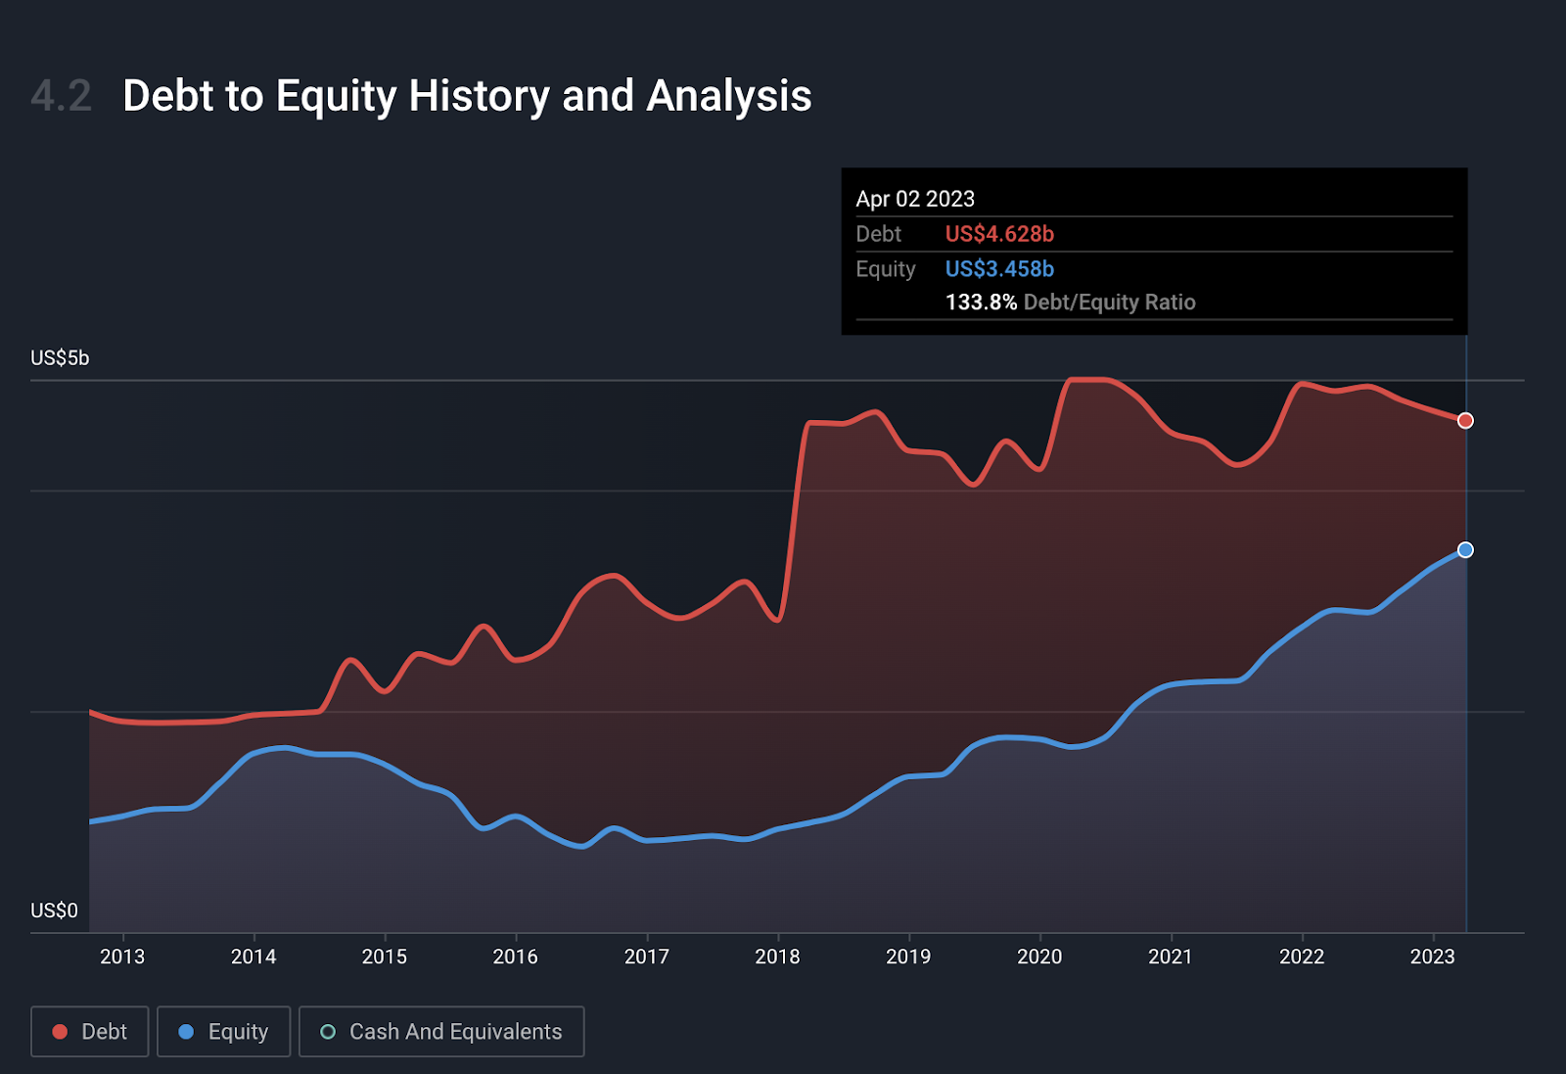Click the 2020 x-axis label
Image resolution: width=1566 pixels, height=1074 pixels.
click(x=1039, y=957)
